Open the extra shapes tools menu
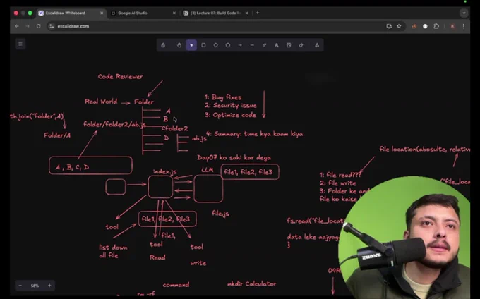The width and height of the screenshot is (480, 299). click(317, 45)
